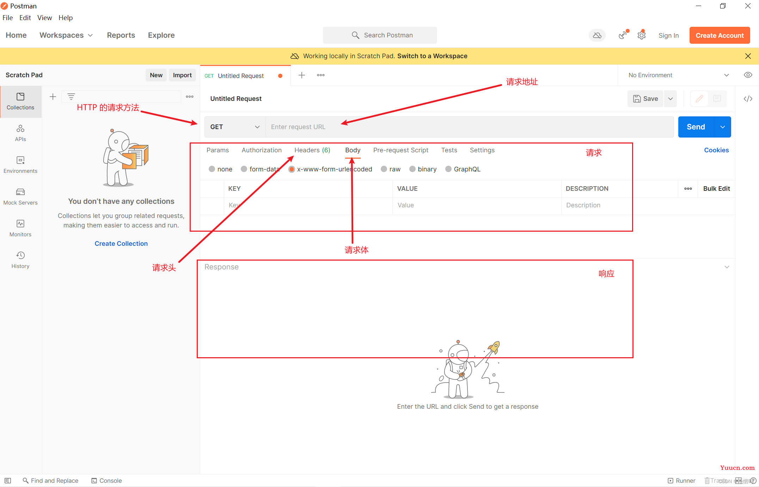Click the edit pencil icon

[699, 99]
